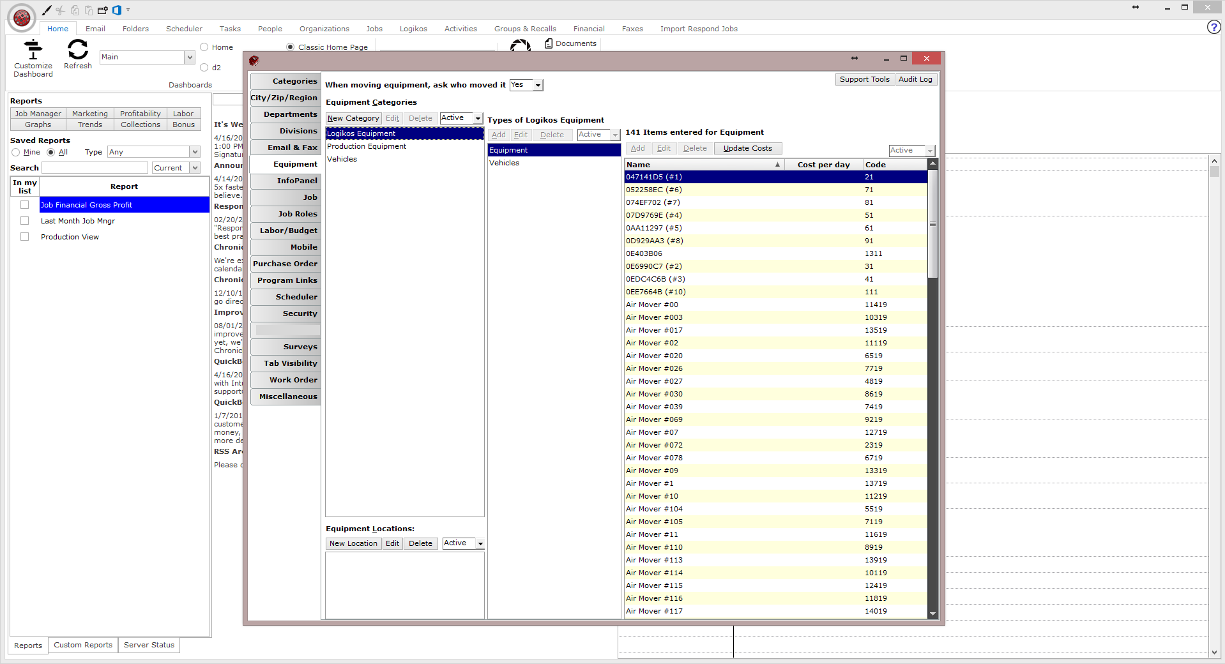The height and width of the screenshot is (664, 1225).
Task: Open the Equipment Categories Active dropdown
Action: [477, 118]
